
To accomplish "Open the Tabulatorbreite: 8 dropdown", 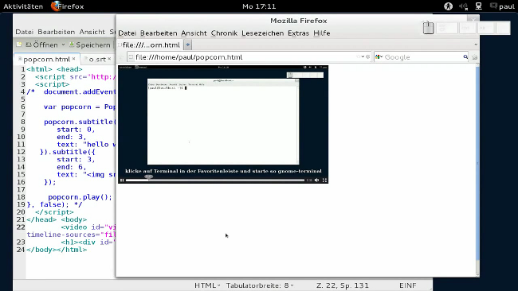I will pos(260,285).
